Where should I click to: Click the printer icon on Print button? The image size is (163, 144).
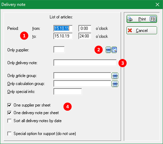(130, 19)
